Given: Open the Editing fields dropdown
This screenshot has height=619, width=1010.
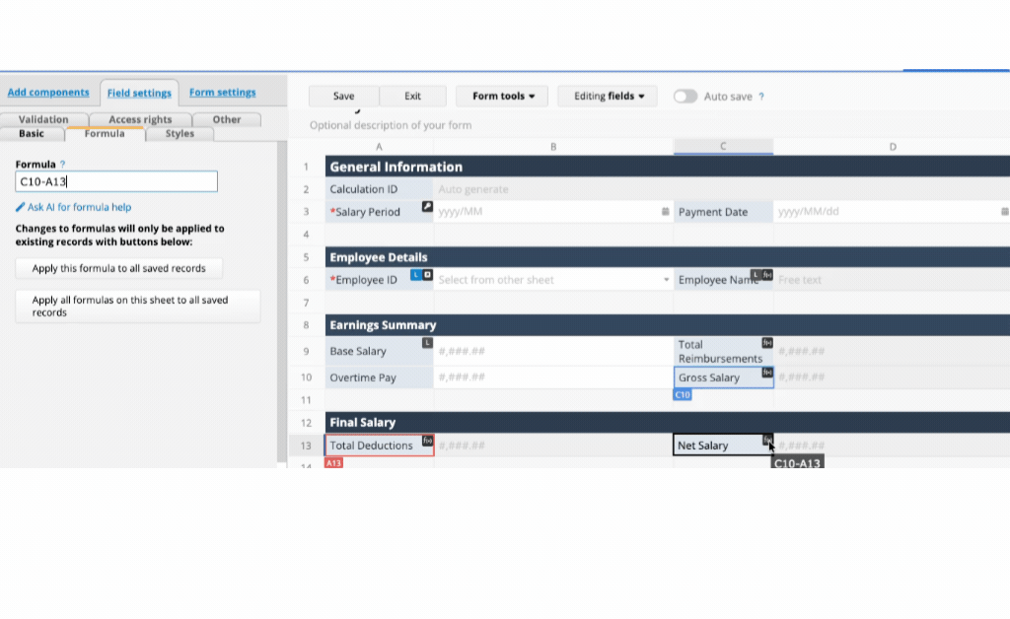Looking at the screenshot, I should [x=608, y=97].
